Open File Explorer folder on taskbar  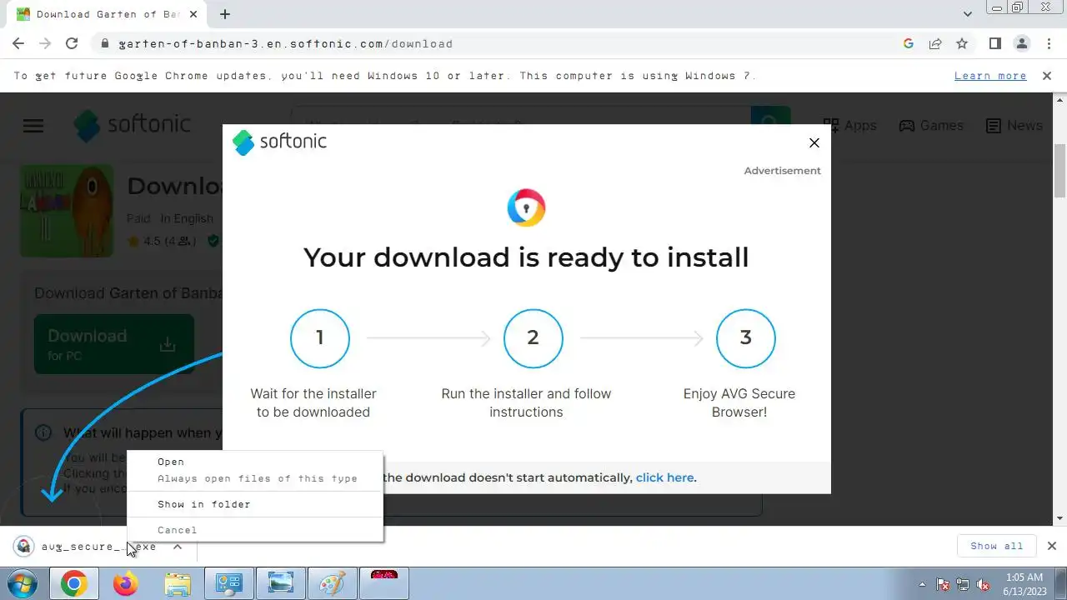(x=178, y=583)
